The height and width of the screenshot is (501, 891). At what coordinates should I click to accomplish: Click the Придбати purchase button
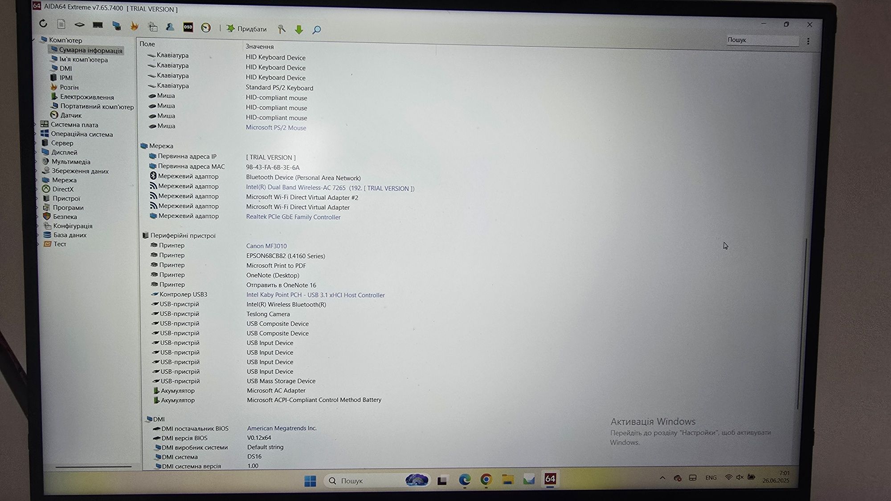[246, 28]
